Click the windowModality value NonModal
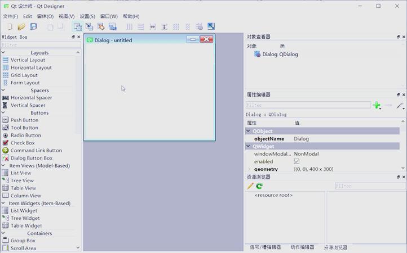 coord(306,154)
